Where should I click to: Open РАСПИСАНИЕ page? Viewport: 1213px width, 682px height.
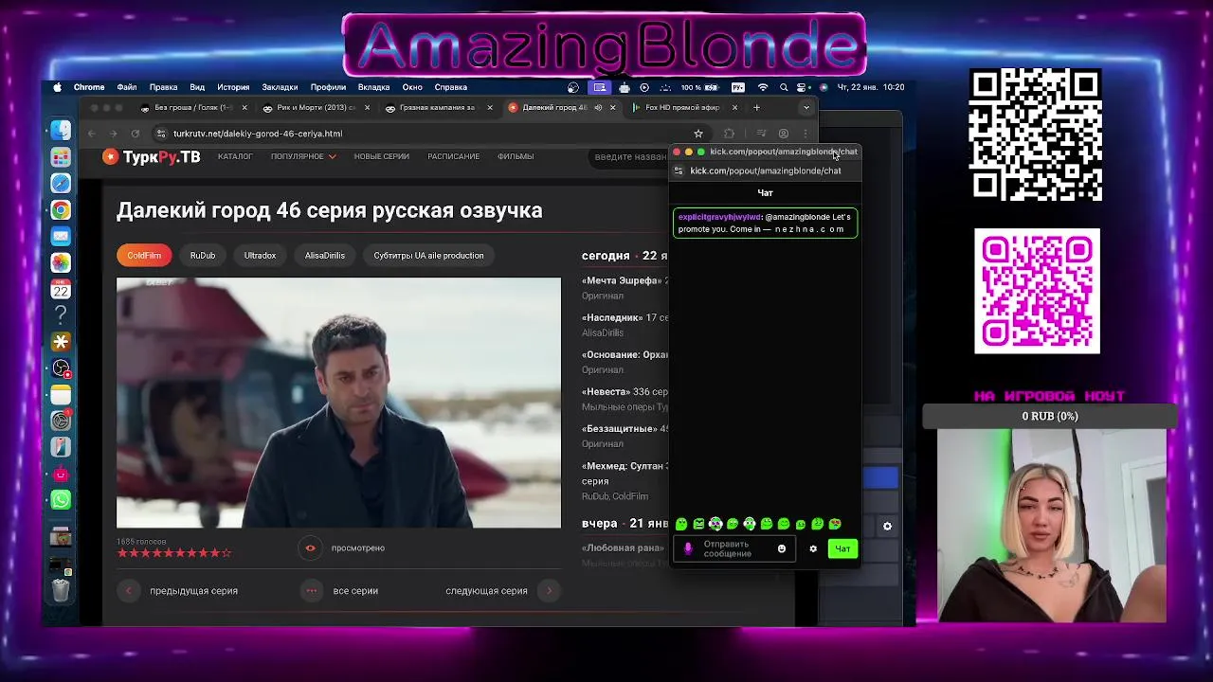453,156
